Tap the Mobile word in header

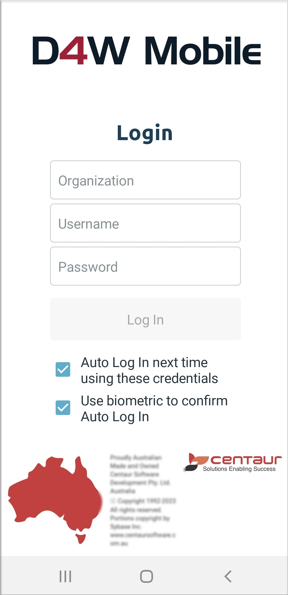(203, 51)
